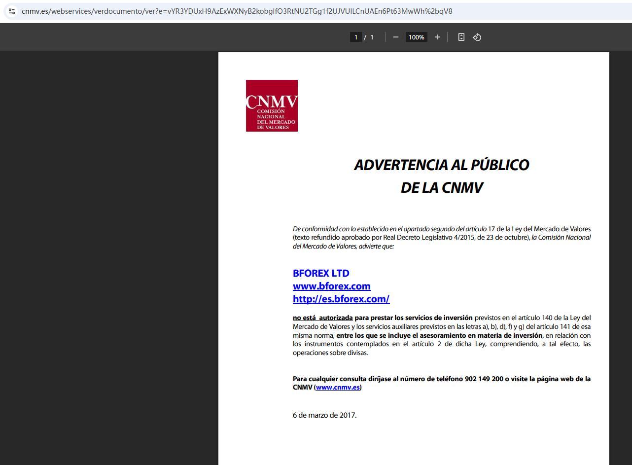
Task: Click the ADVERTENCIA AL PÚBLICO heading
Action: pos(441,165)
